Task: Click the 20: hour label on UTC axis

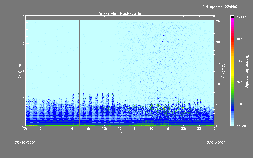Action: pos(183,129)
